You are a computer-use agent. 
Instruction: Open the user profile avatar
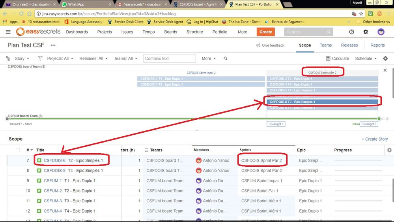coord(381,32)
